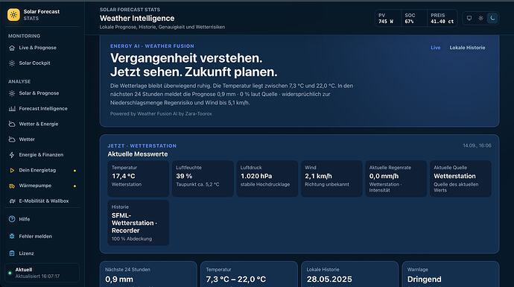This screenshot has width=514, height=287.
Task: Open E-Mobilität & Wallbox page
Action: coord(42,201)
